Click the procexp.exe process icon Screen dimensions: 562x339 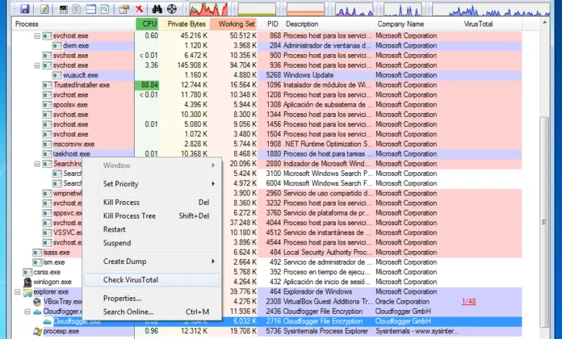click(x=37, y=331)
